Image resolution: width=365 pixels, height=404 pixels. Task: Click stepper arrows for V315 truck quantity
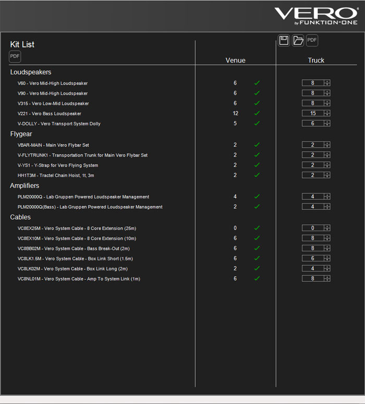(327, 103)
